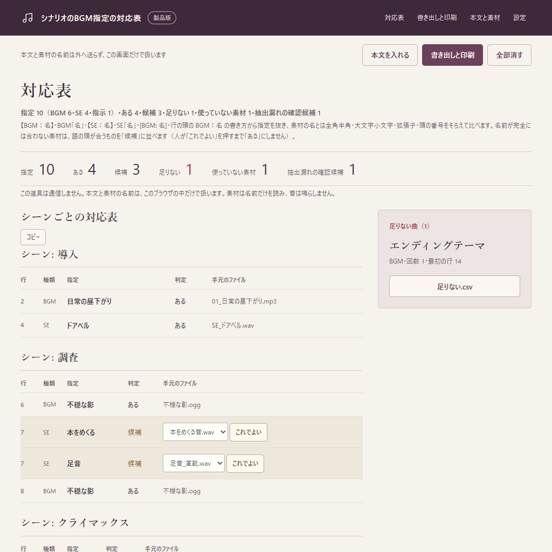Open the 対応表 nav item
The image size is (552, 552).
pos(394,18)
